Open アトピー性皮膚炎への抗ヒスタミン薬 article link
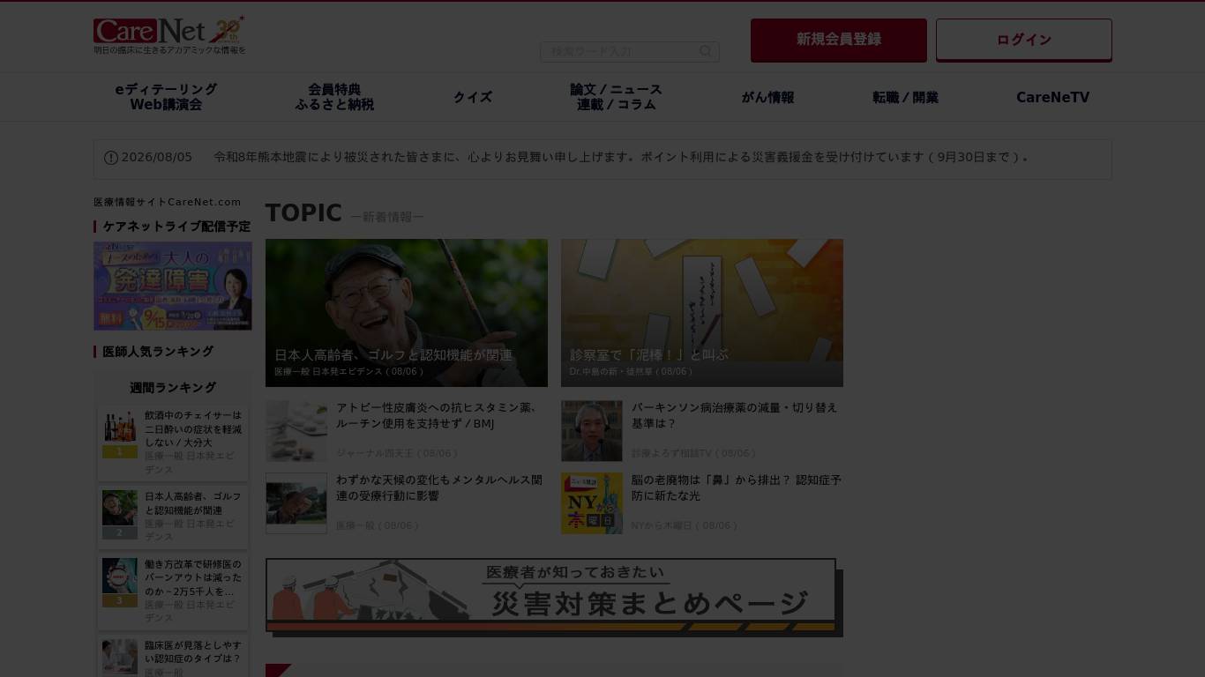 [x=439, y=416]
